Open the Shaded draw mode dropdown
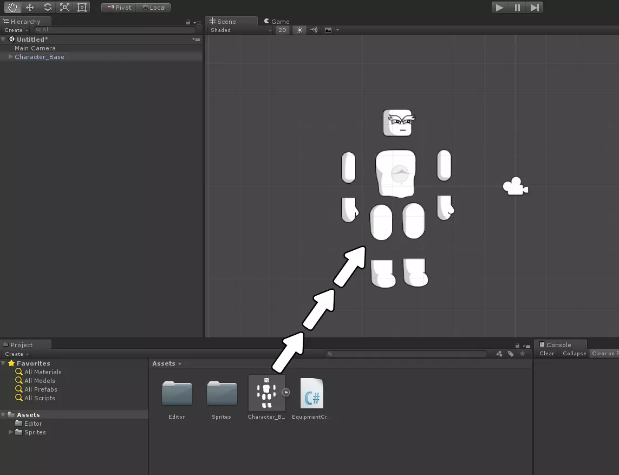619x475 pixels. pyautogui.click(x=241, y=30)
